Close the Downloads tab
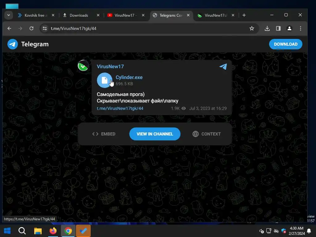 [x=98, y=15]
